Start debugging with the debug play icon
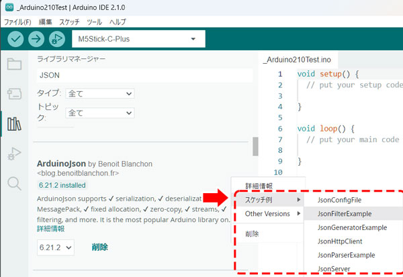This screenshot has height=277, width=403. (57, 39)
